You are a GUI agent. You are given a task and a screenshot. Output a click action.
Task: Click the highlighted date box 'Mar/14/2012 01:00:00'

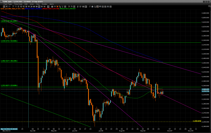point(9,129)
